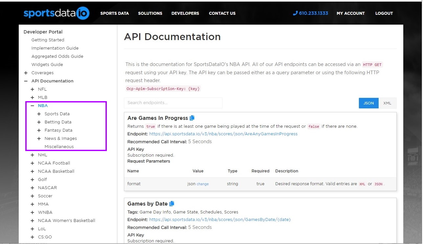Expand NBA Betting Data subsection
Image resolution: width=423 pixels, height=244 pixels.
click(x=39, y=122)
